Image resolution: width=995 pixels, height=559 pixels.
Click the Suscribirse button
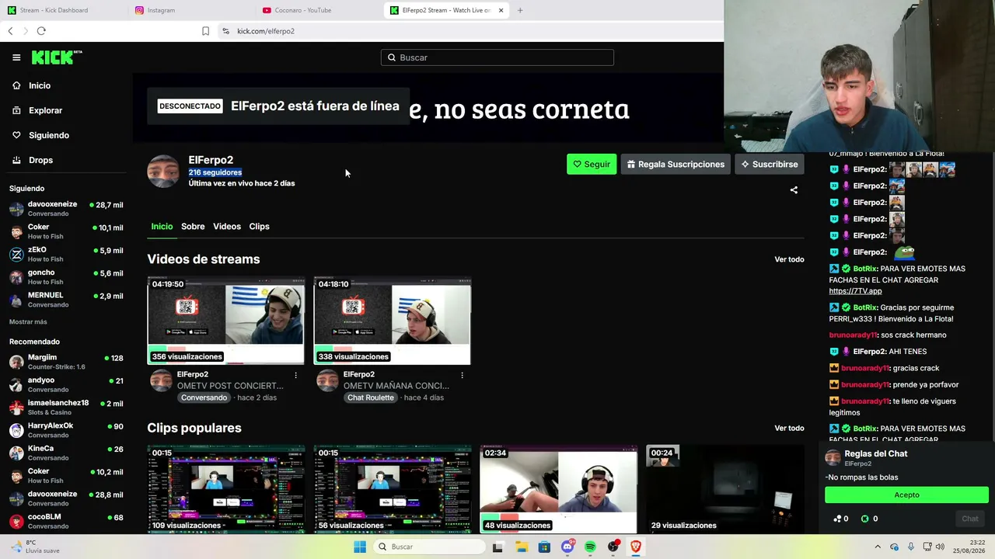[x=770, y=165]
